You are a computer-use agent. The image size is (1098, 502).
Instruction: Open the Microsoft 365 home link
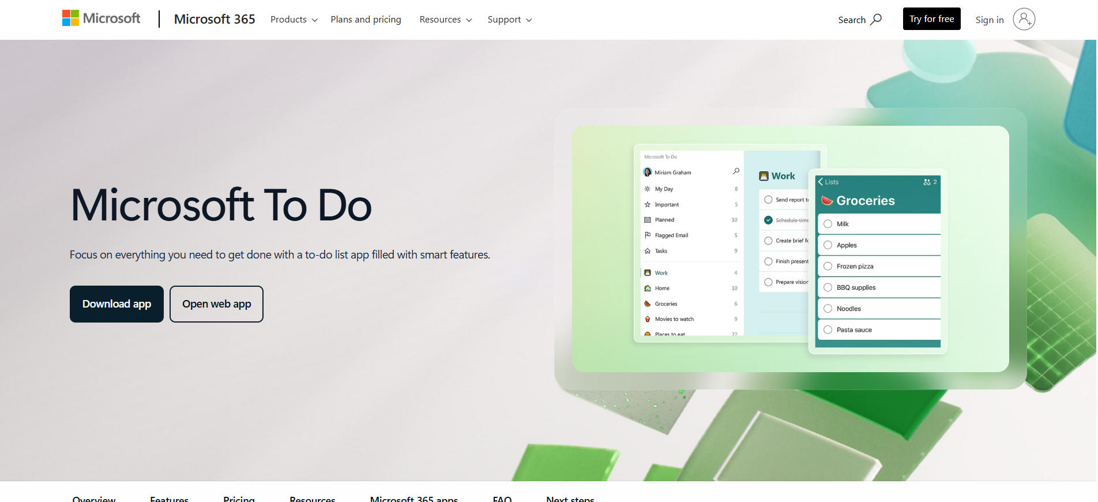point(215,19)
